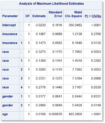Click the estimate 0.1473 for insurance 1
105x123 pixels.
[x=41, y=43]
